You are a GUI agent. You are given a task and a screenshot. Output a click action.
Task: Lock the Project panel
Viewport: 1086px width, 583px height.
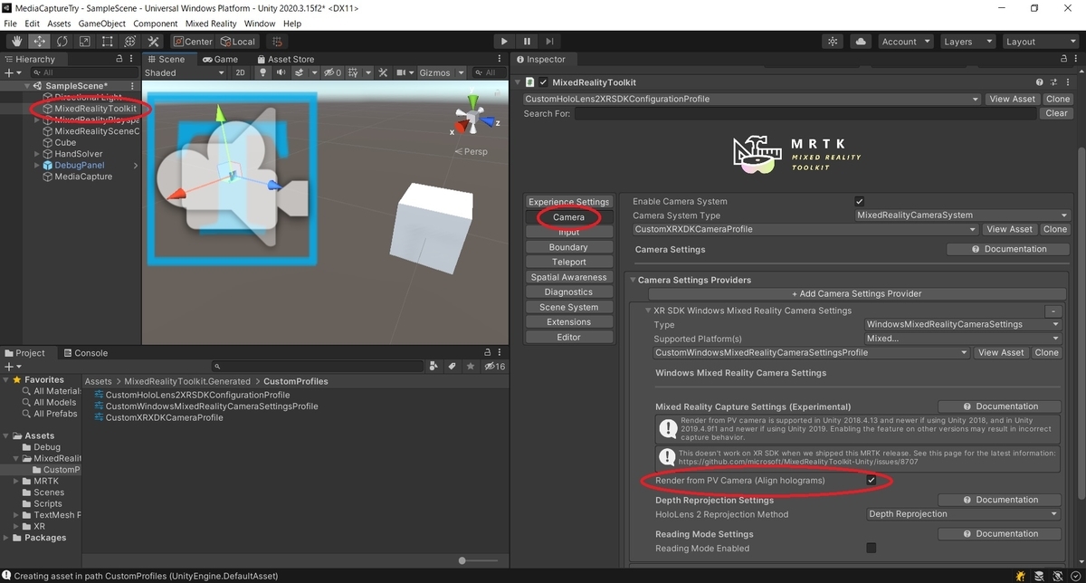tap(487, 353)
